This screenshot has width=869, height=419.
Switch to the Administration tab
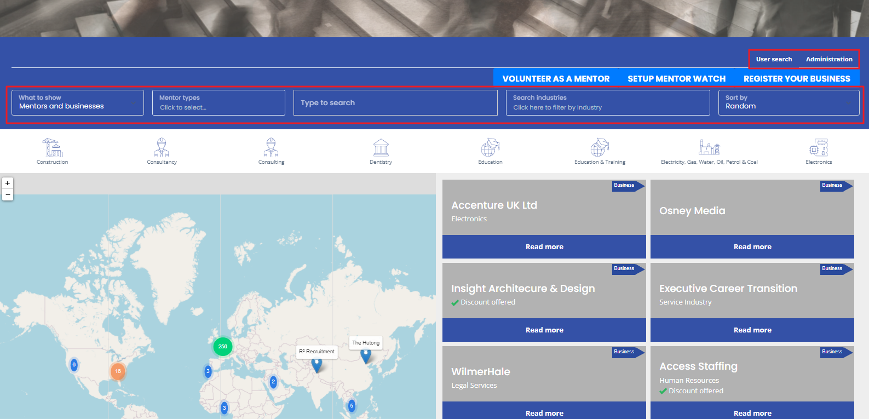829,59
